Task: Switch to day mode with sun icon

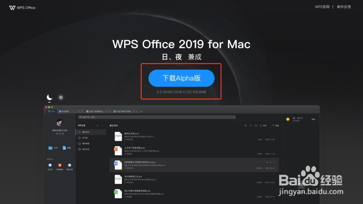Action: [61, 97]
